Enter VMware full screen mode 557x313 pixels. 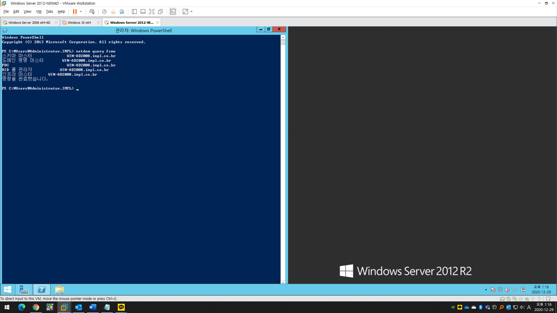pyautogui.click(x=152, y=12)
